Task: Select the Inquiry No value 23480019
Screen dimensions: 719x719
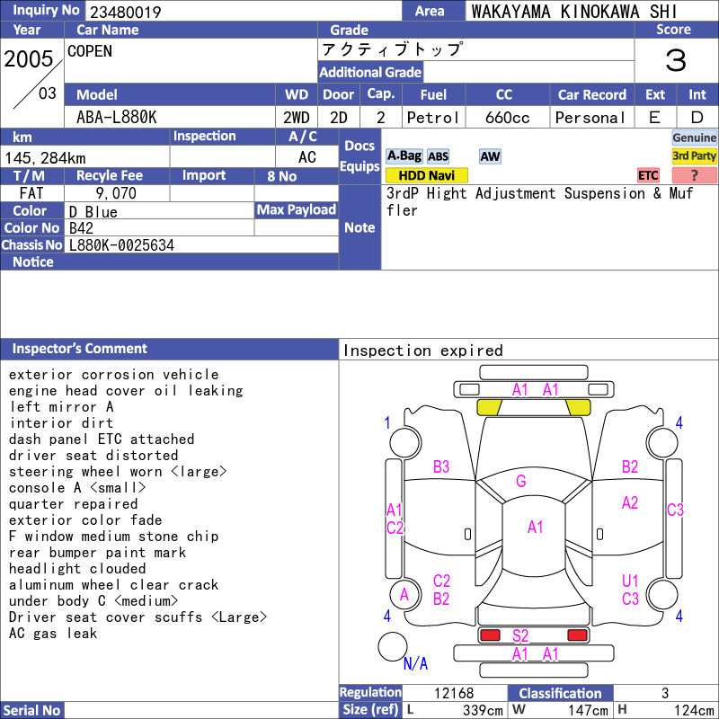Action: point(126,12)
